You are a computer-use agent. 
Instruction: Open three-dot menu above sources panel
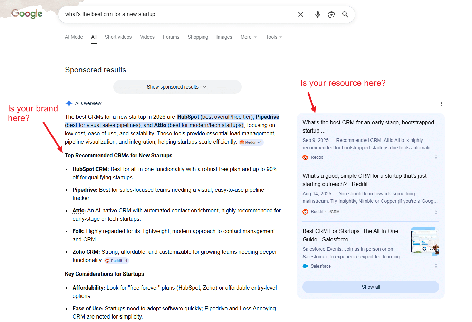click(441, 104)
